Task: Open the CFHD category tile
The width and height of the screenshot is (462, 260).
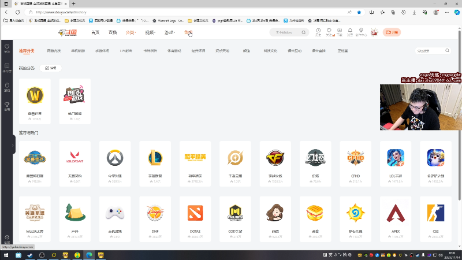Action: click(355, 164)
